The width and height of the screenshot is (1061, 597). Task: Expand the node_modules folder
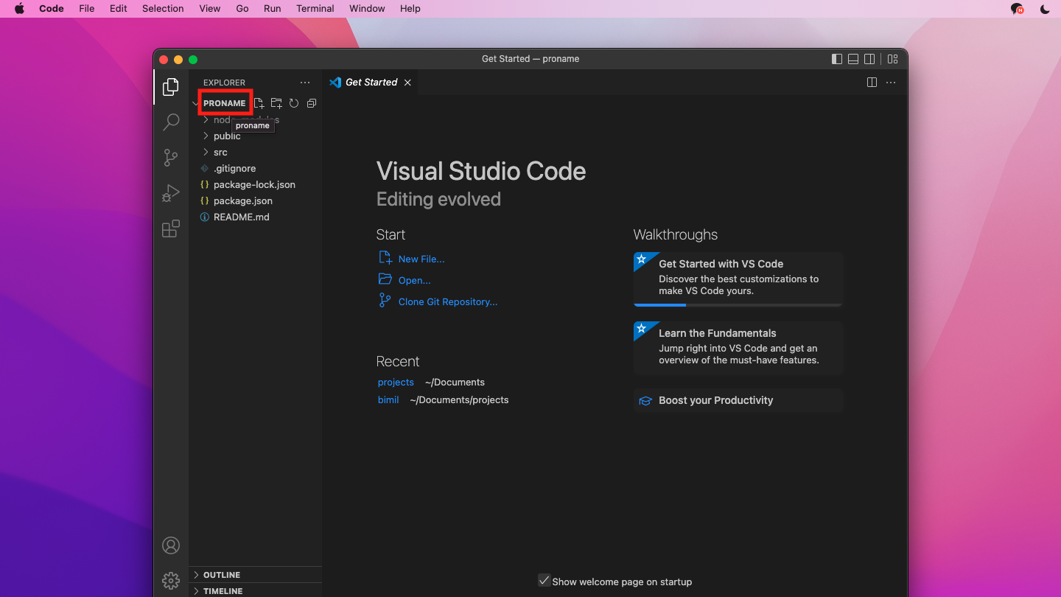click(x=206, y=119)
